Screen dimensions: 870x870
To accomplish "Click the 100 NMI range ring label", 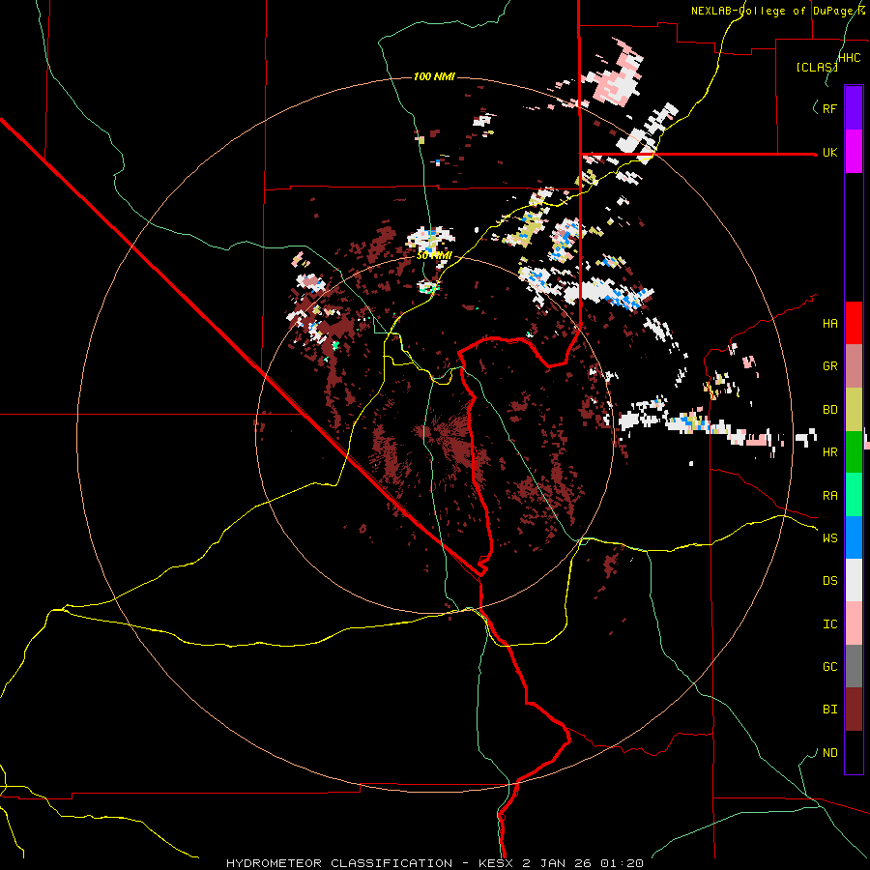I will point(434,76).
